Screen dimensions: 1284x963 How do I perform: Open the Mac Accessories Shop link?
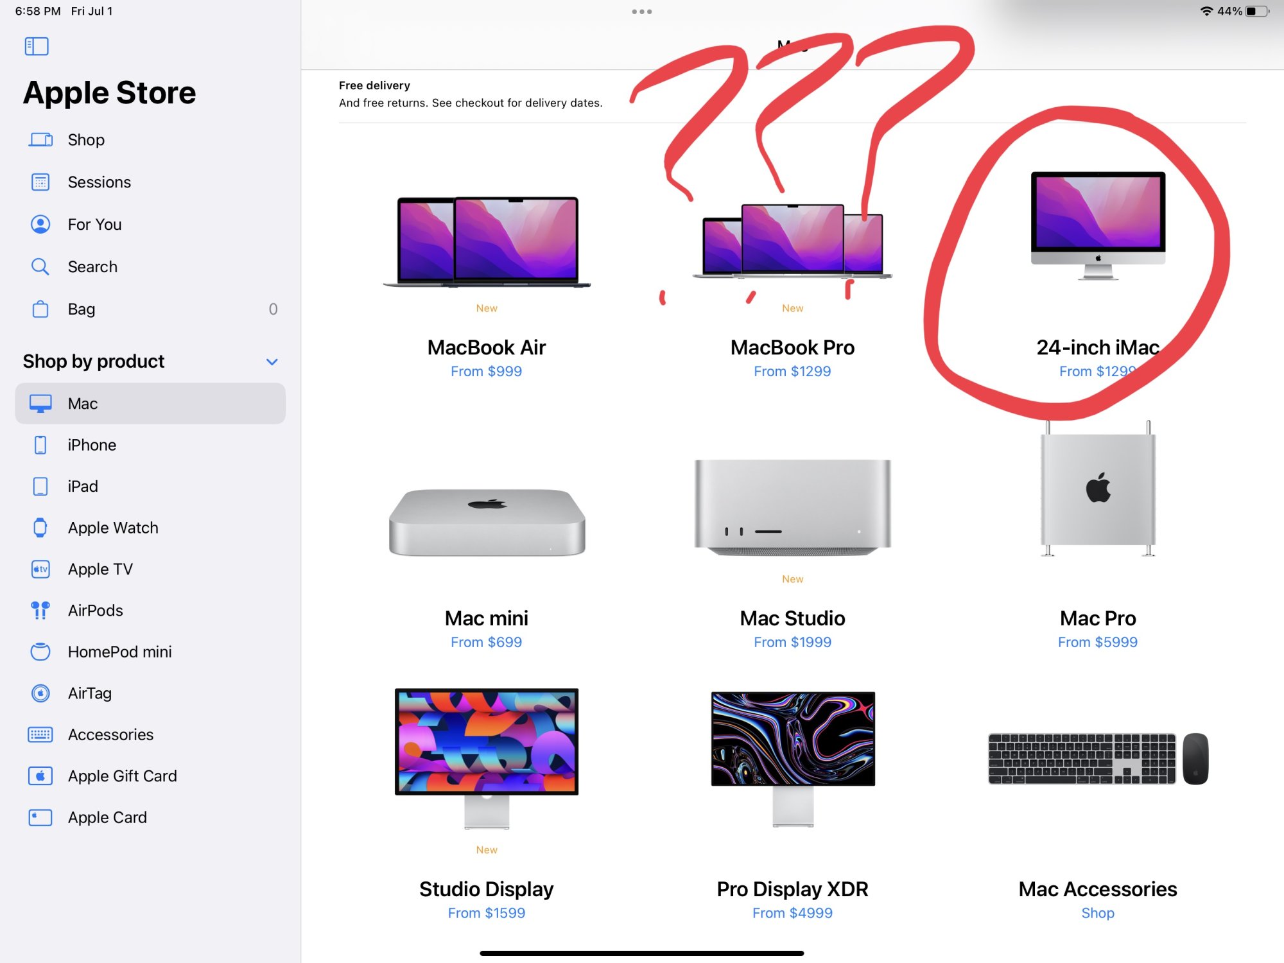click(1098, 914)
